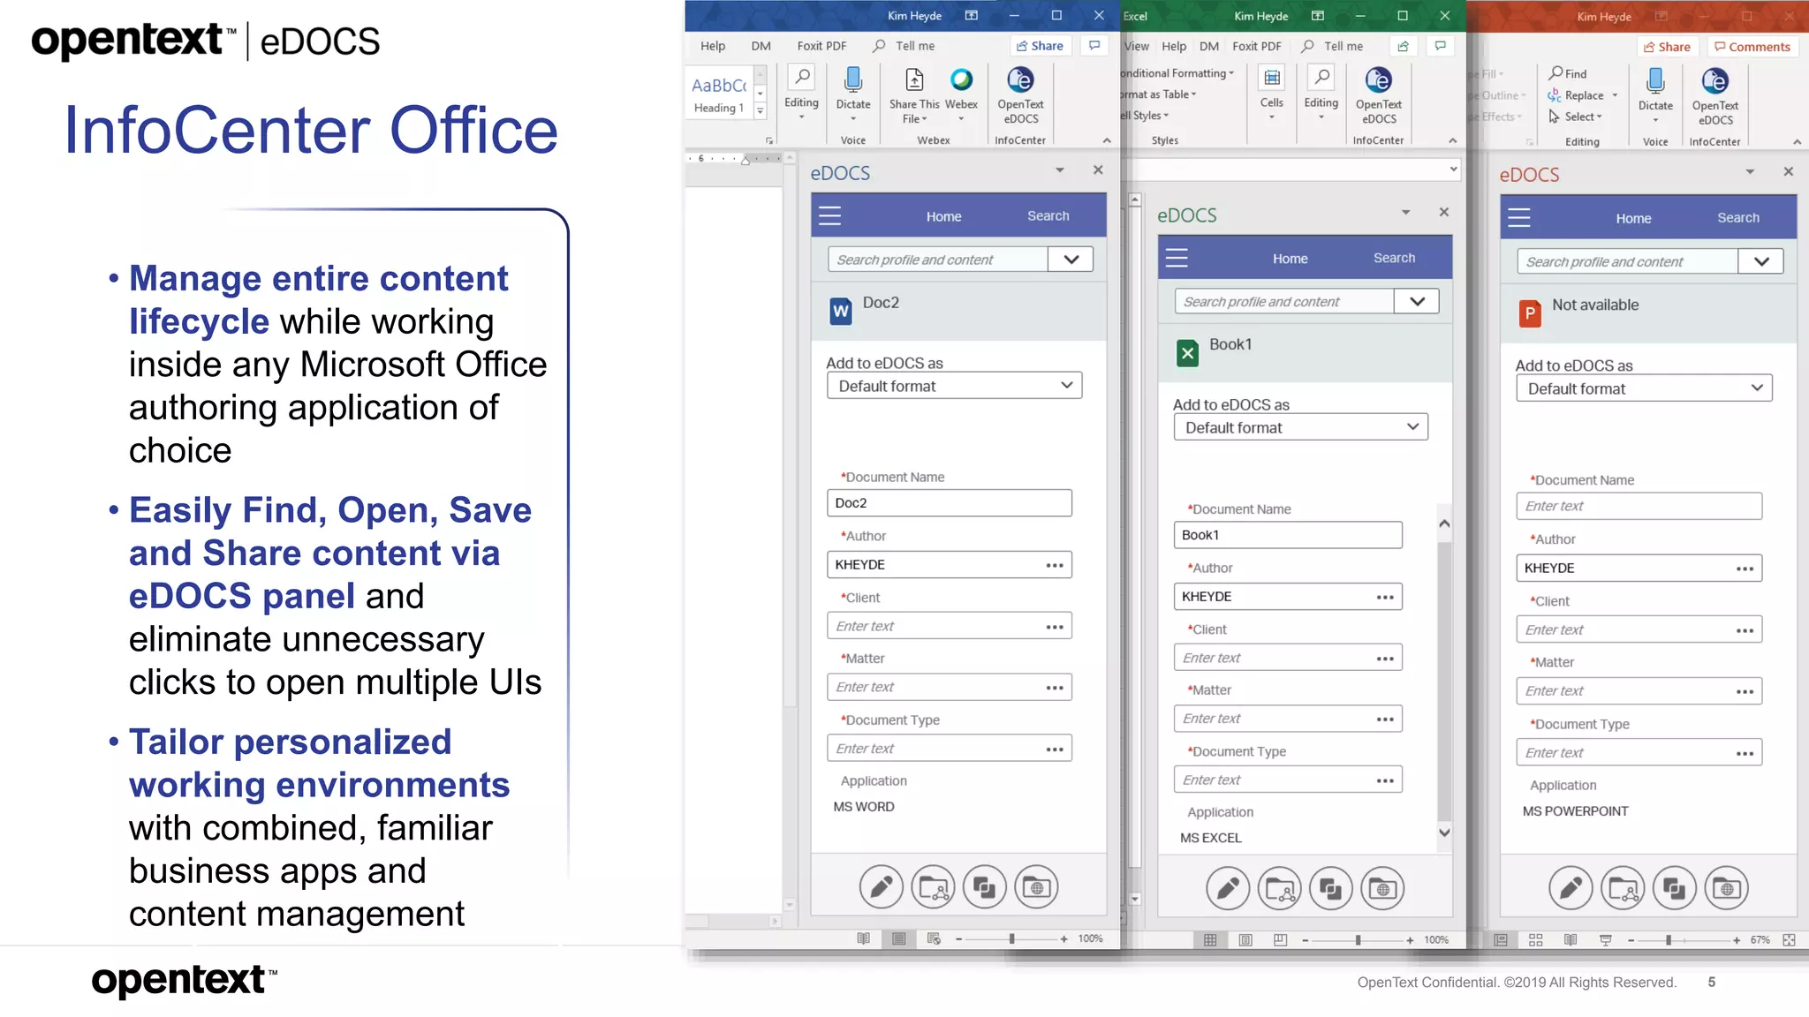The height and width of the screenshot is (1017, 1809).
Task: Open search options arrow in Excel eDOCS panel
Action: 1418,301
